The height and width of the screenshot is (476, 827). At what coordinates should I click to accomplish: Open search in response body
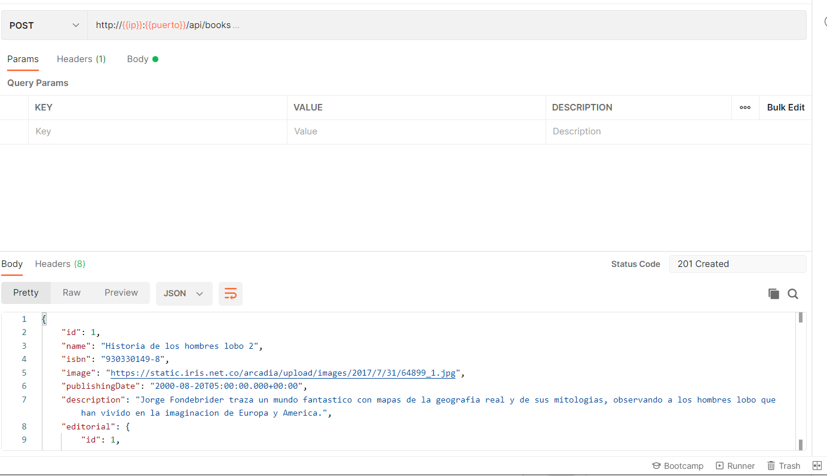793,294
